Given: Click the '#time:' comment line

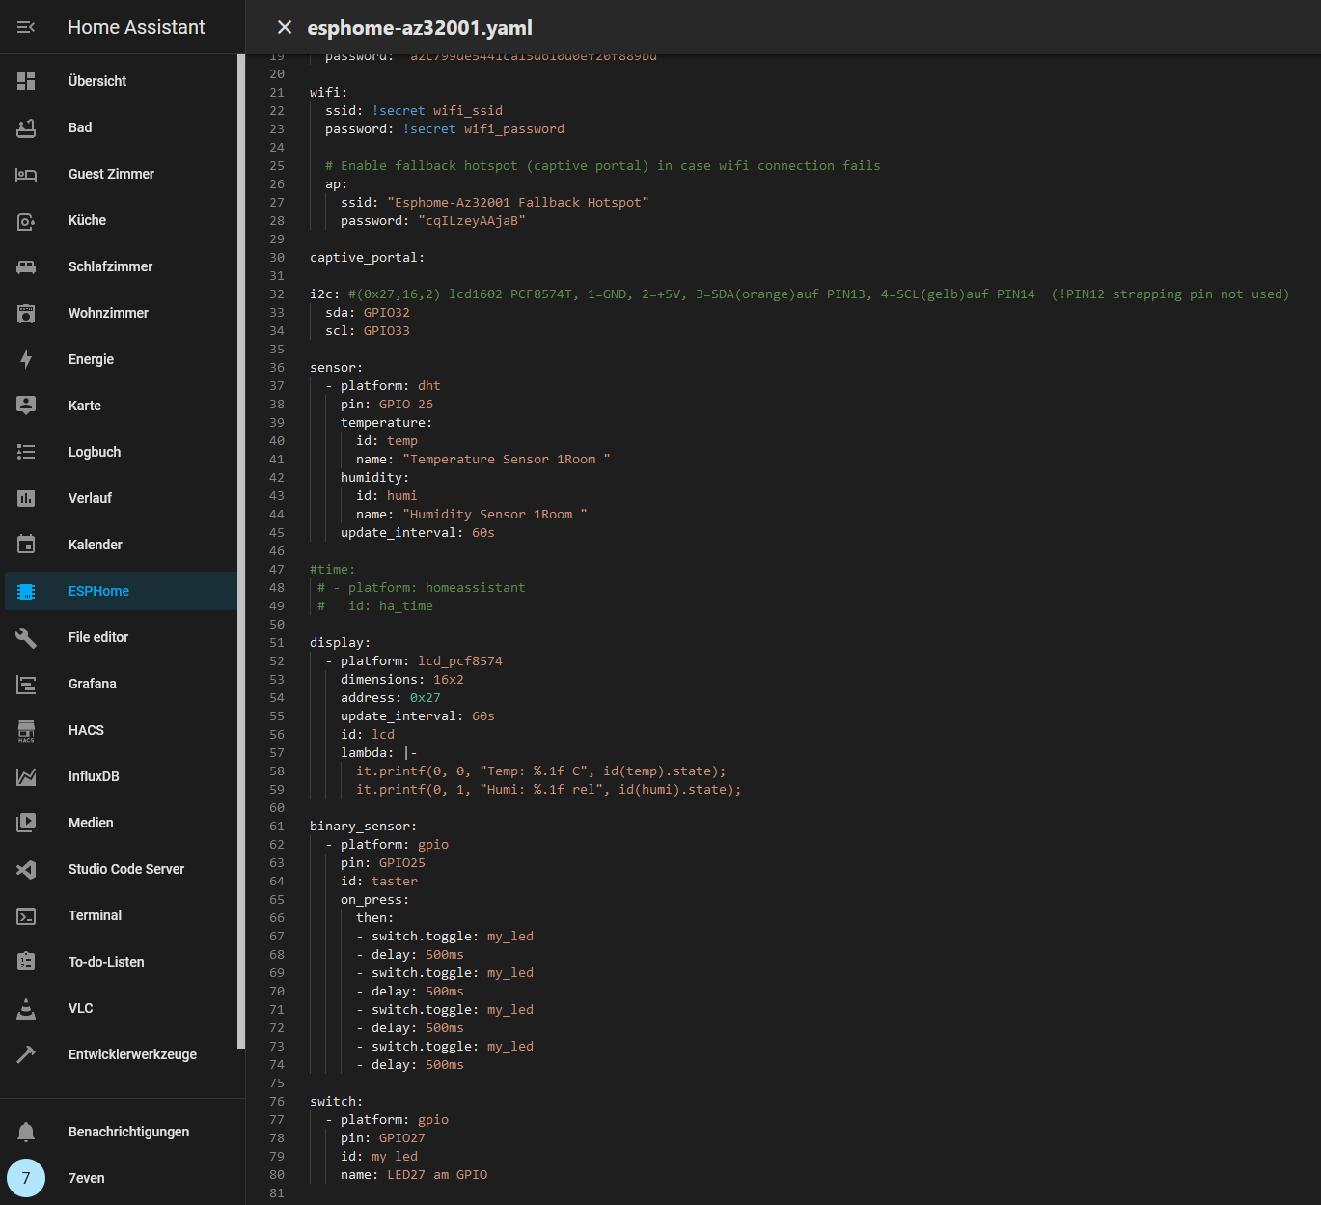Looking at the screenshot, I should [x=332, y=570].
